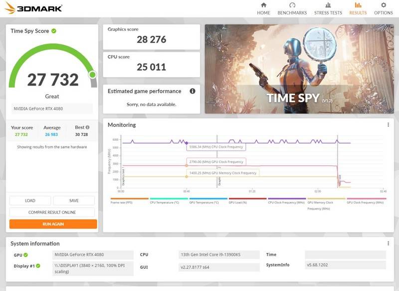Click the CPU field showing i9-13900KS
399x291 pixels.
pyautogui.click(x=219, y=255)
